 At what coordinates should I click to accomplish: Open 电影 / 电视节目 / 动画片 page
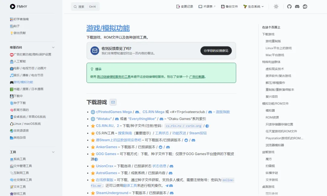[x=28, y=68]
